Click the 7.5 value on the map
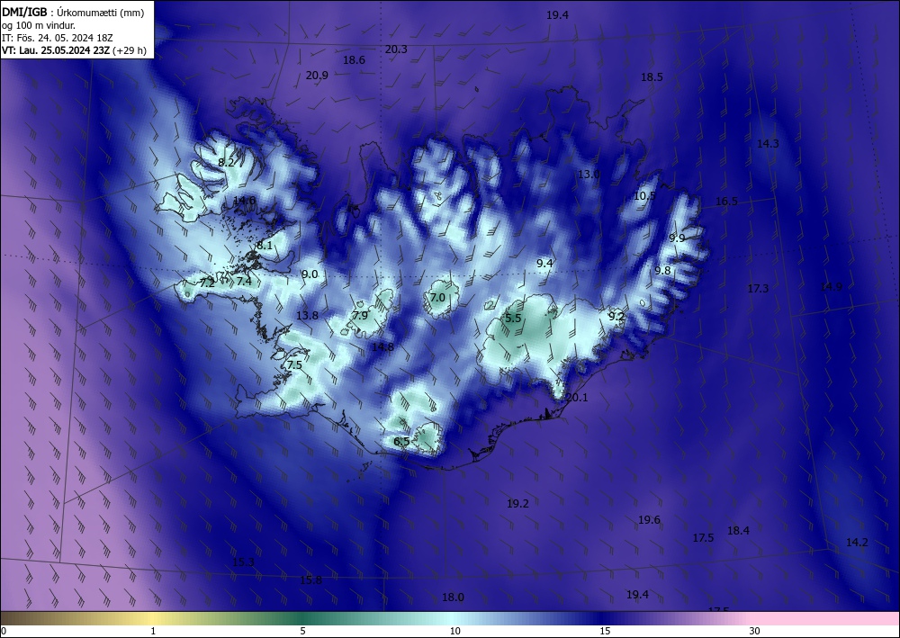Image resolution: width=900 pixels, height=638 pixels. click(x=294, y=365)
